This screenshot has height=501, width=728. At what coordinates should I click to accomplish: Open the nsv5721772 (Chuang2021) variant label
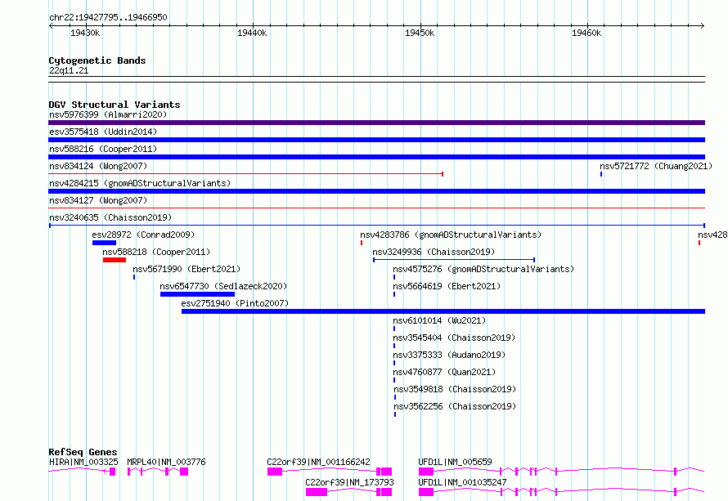(655, 166)
